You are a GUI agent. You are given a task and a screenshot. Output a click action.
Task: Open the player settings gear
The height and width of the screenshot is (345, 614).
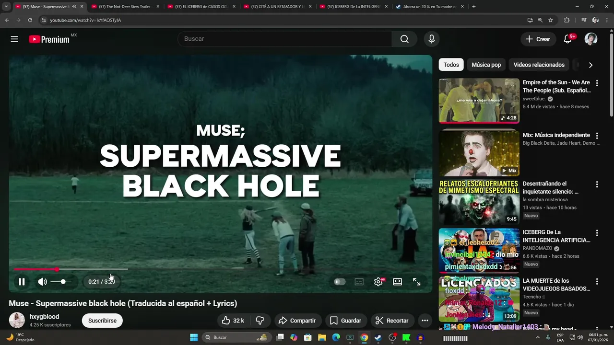tap(378, 282)
